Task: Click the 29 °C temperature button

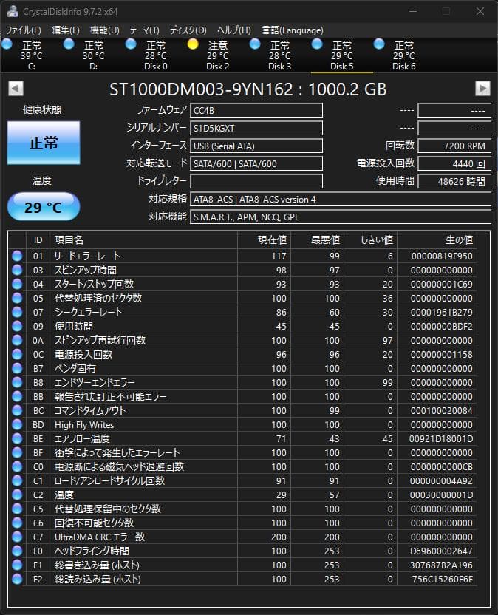Action: (x=43, y=207)
